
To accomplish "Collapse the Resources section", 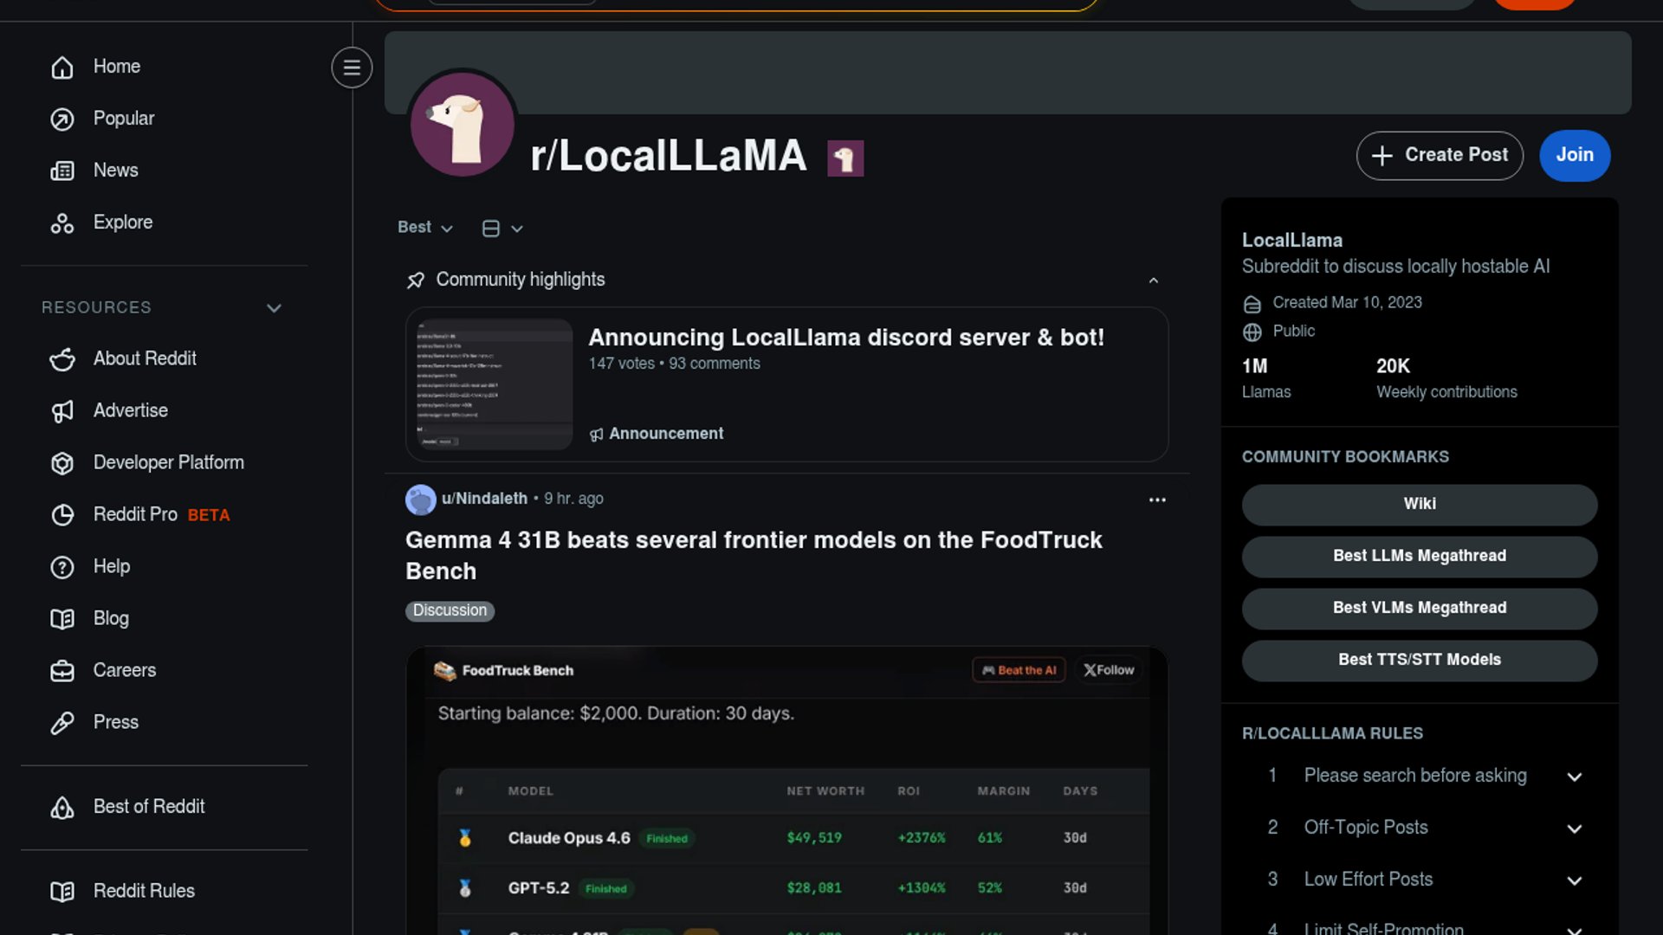I will click(274, 308).
